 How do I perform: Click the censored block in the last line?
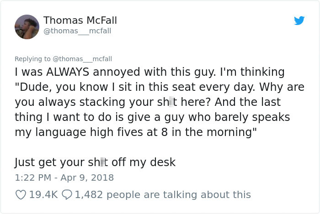103,162
